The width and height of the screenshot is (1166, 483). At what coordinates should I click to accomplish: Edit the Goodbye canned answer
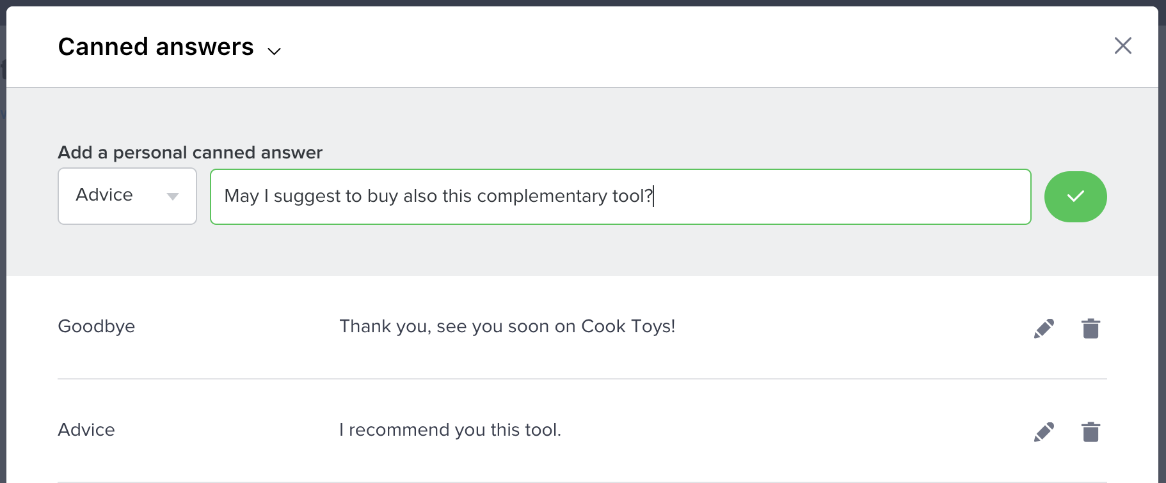point(1044,328)
